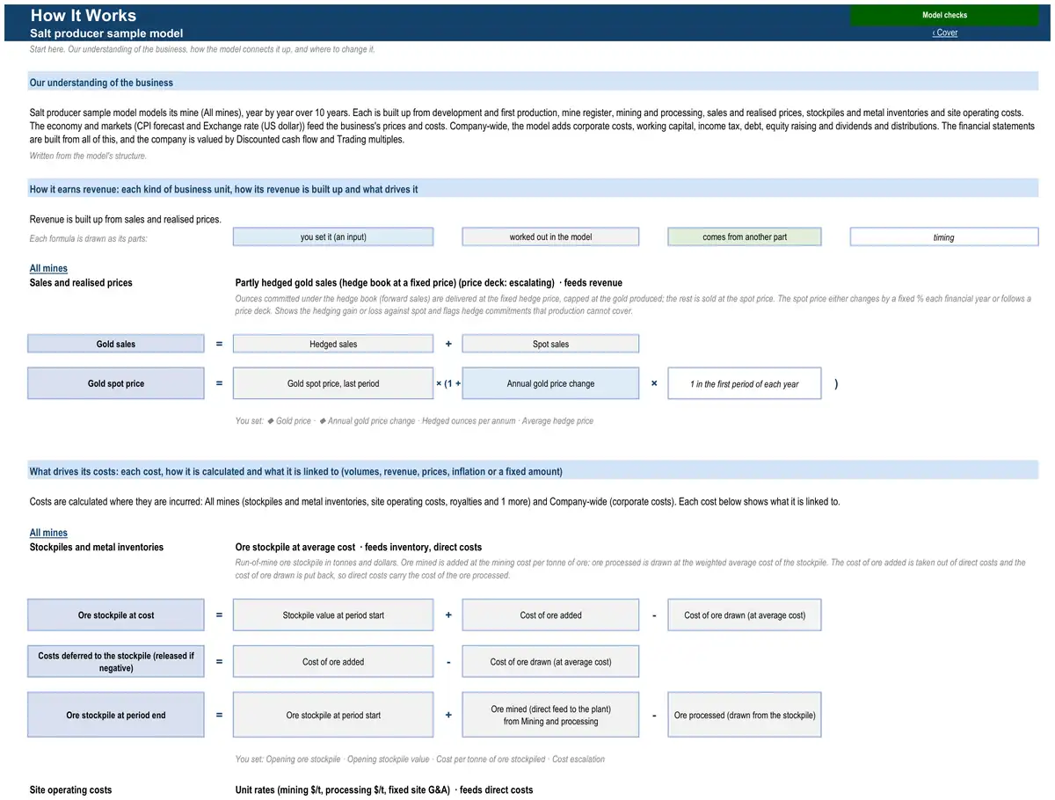Select the 'Gold spot price' formula label

(x=116, y=383)
